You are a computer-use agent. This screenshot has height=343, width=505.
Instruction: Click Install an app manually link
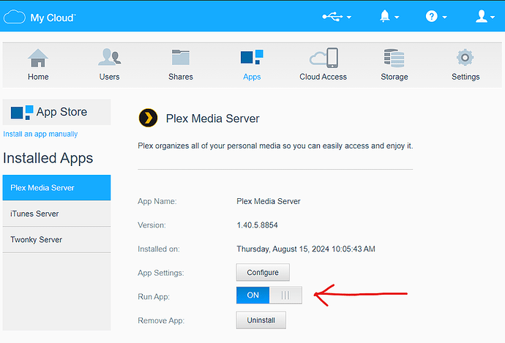[x=40, y=134]
